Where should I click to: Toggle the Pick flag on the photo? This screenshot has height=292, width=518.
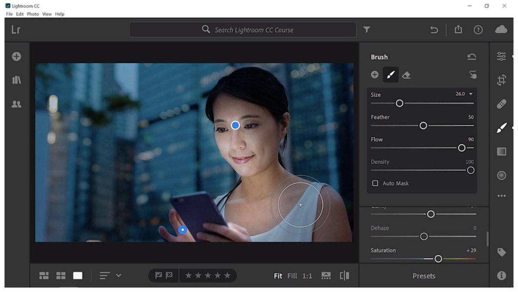(160, 275)
